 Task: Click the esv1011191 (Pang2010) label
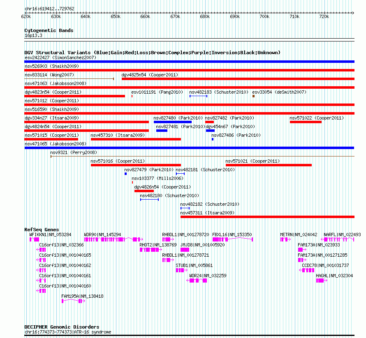coord(157,92)
